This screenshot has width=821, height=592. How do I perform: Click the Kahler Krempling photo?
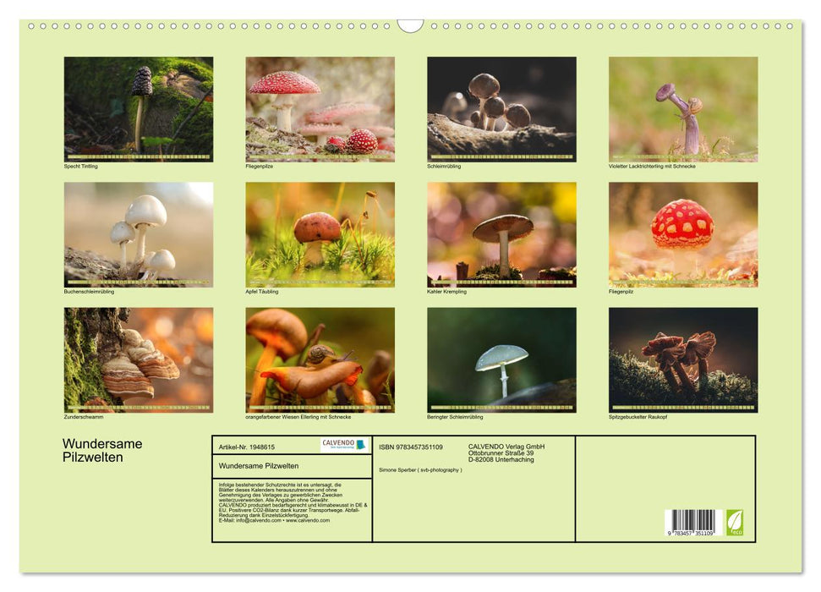(x=501, y=235)
